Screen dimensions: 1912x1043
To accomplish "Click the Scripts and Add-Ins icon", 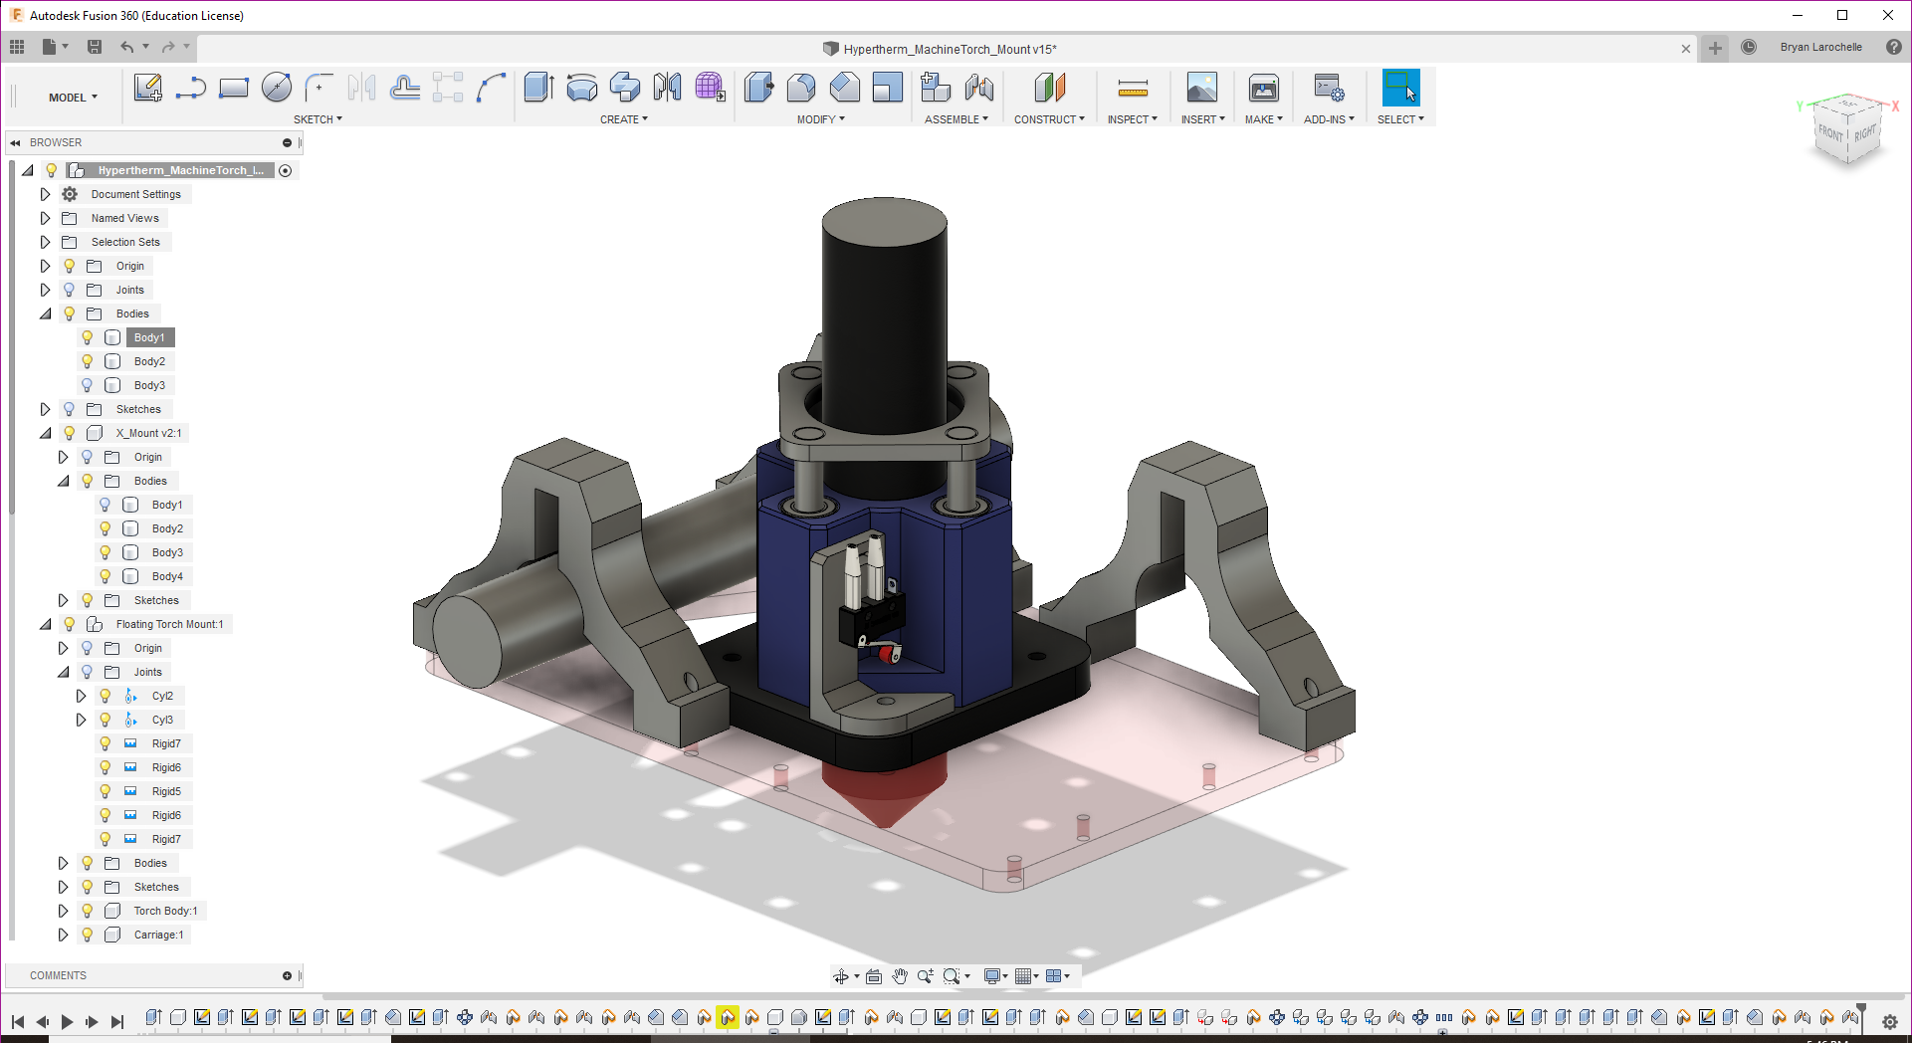I will (x=1329, y=88).
